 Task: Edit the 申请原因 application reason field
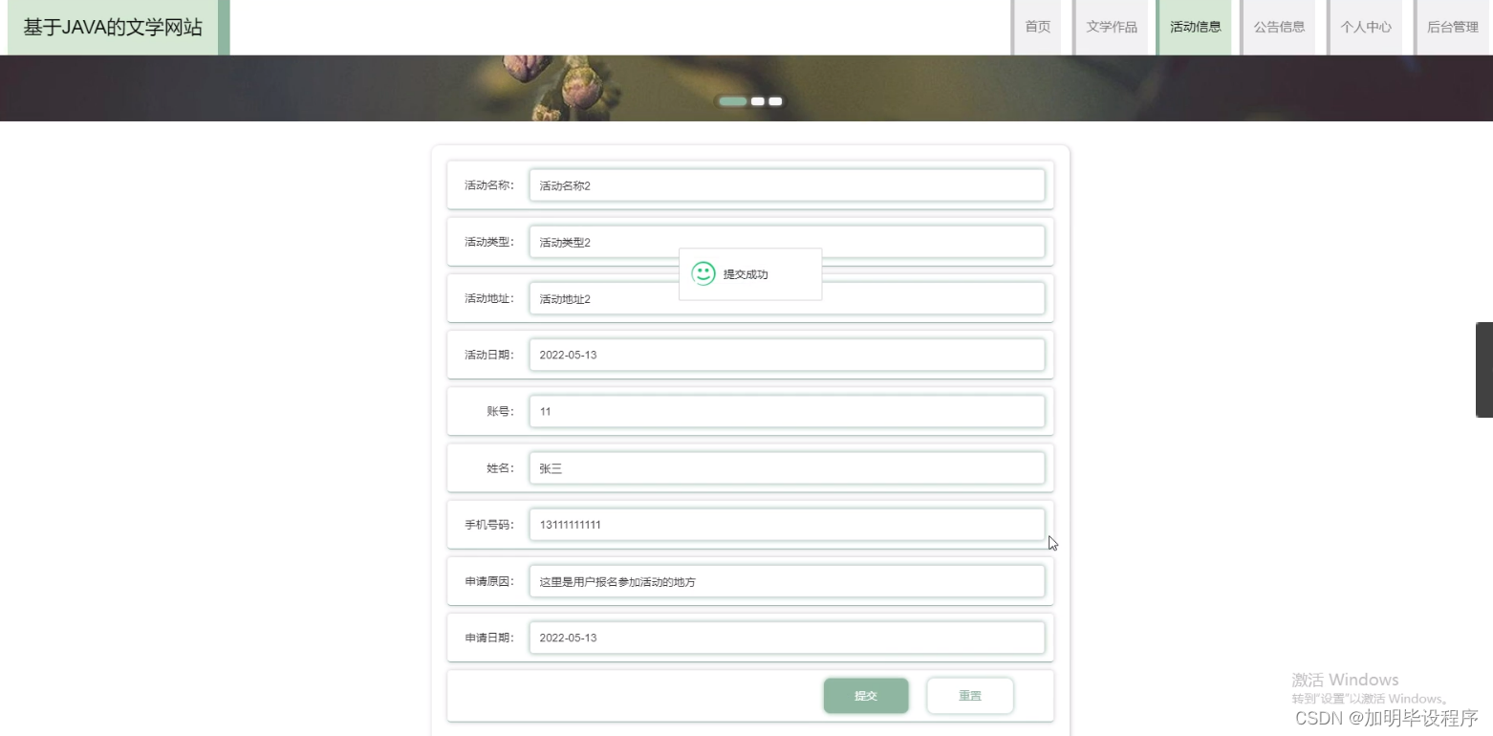click(x=786, y=580)
